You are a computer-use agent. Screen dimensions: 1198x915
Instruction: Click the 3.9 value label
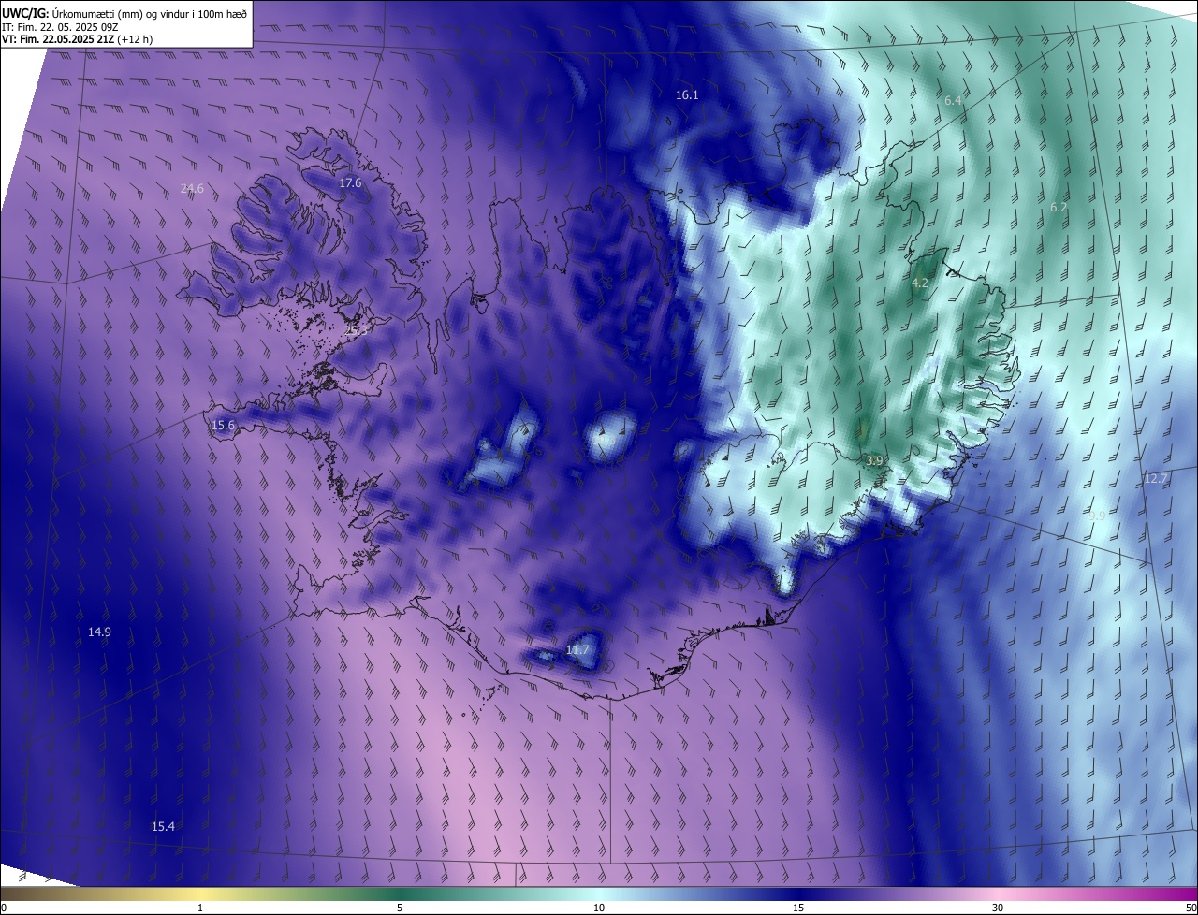coord(875,461)
